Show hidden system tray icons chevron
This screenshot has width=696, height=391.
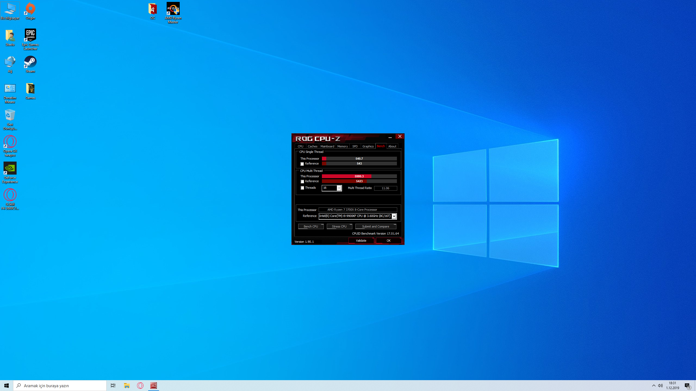pos(654,386)
